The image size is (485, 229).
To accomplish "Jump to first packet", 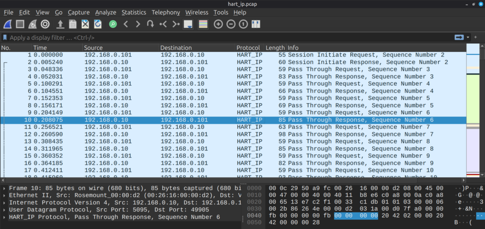I will click(x=163, y=24).
